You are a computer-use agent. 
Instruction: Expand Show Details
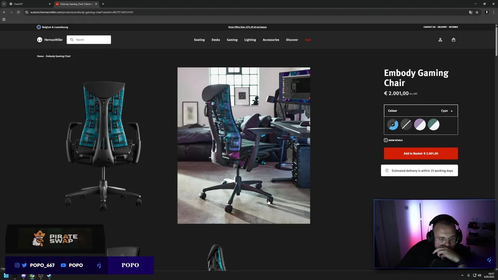(393, 140)
